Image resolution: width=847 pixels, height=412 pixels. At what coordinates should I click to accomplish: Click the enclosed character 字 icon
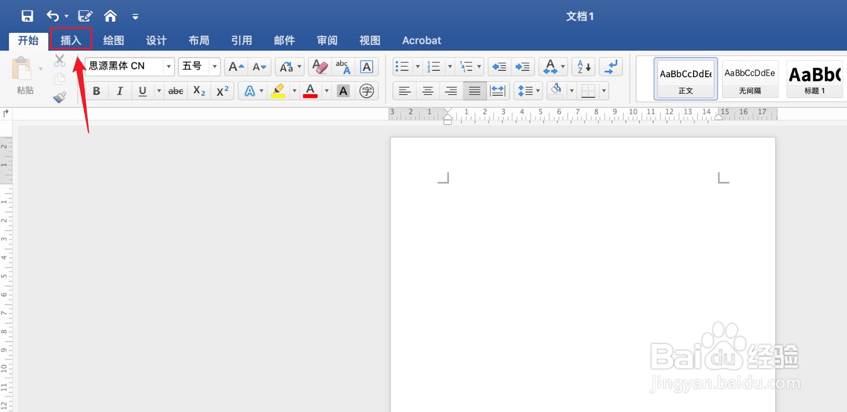(x=366, y=91)
